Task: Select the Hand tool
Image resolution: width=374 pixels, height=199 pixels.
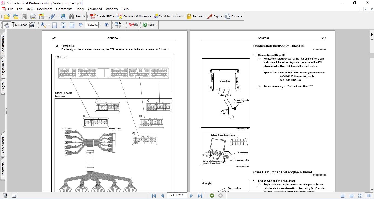Action: (7, 25)
